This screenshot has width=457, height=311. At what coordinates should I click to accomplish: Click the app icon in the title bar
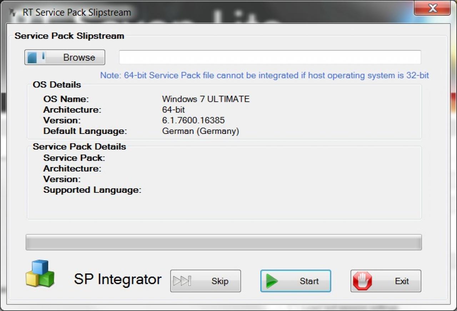(13, 12)
